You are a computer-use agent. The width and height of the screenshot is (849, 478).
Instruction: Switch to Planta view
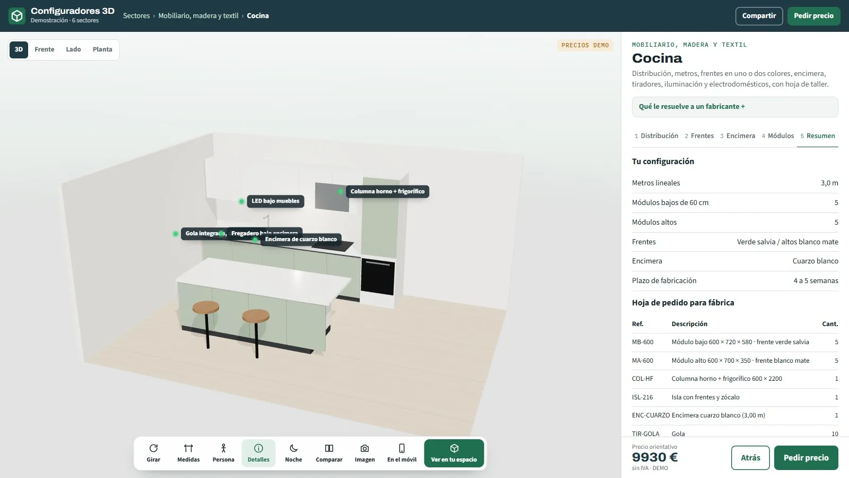pyautogui.click(x=102, y=49)
